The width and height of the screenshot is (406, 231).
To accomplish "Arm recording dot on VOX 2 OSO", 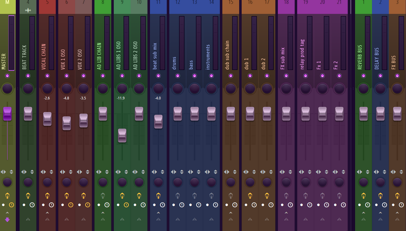I will point(79,205).
